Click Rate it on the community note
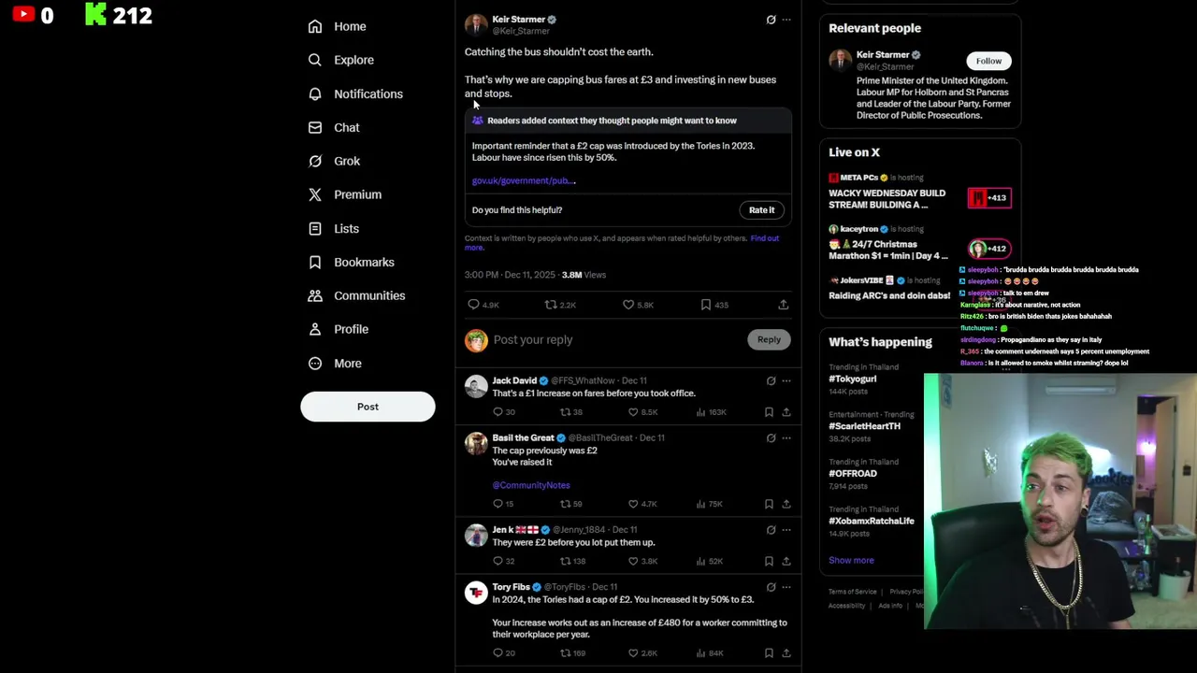The height and width of the screenshot is (673, 1197). coord(762,210)
